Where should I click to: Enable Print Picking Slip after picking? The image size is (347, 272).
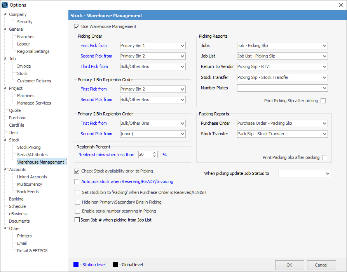[x=323, y=101]
